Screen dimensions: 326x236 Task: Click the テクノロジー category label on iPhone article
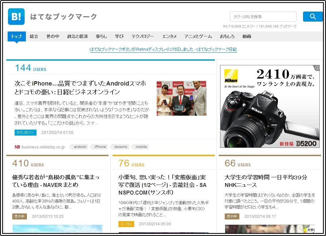point(25,133)
